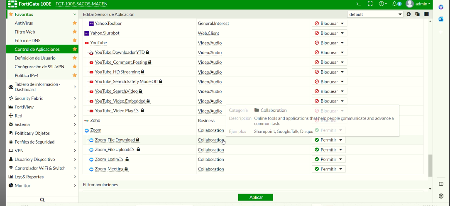View sensor list icon
This screenshot has height=206, width=450.
pos(426,14)
